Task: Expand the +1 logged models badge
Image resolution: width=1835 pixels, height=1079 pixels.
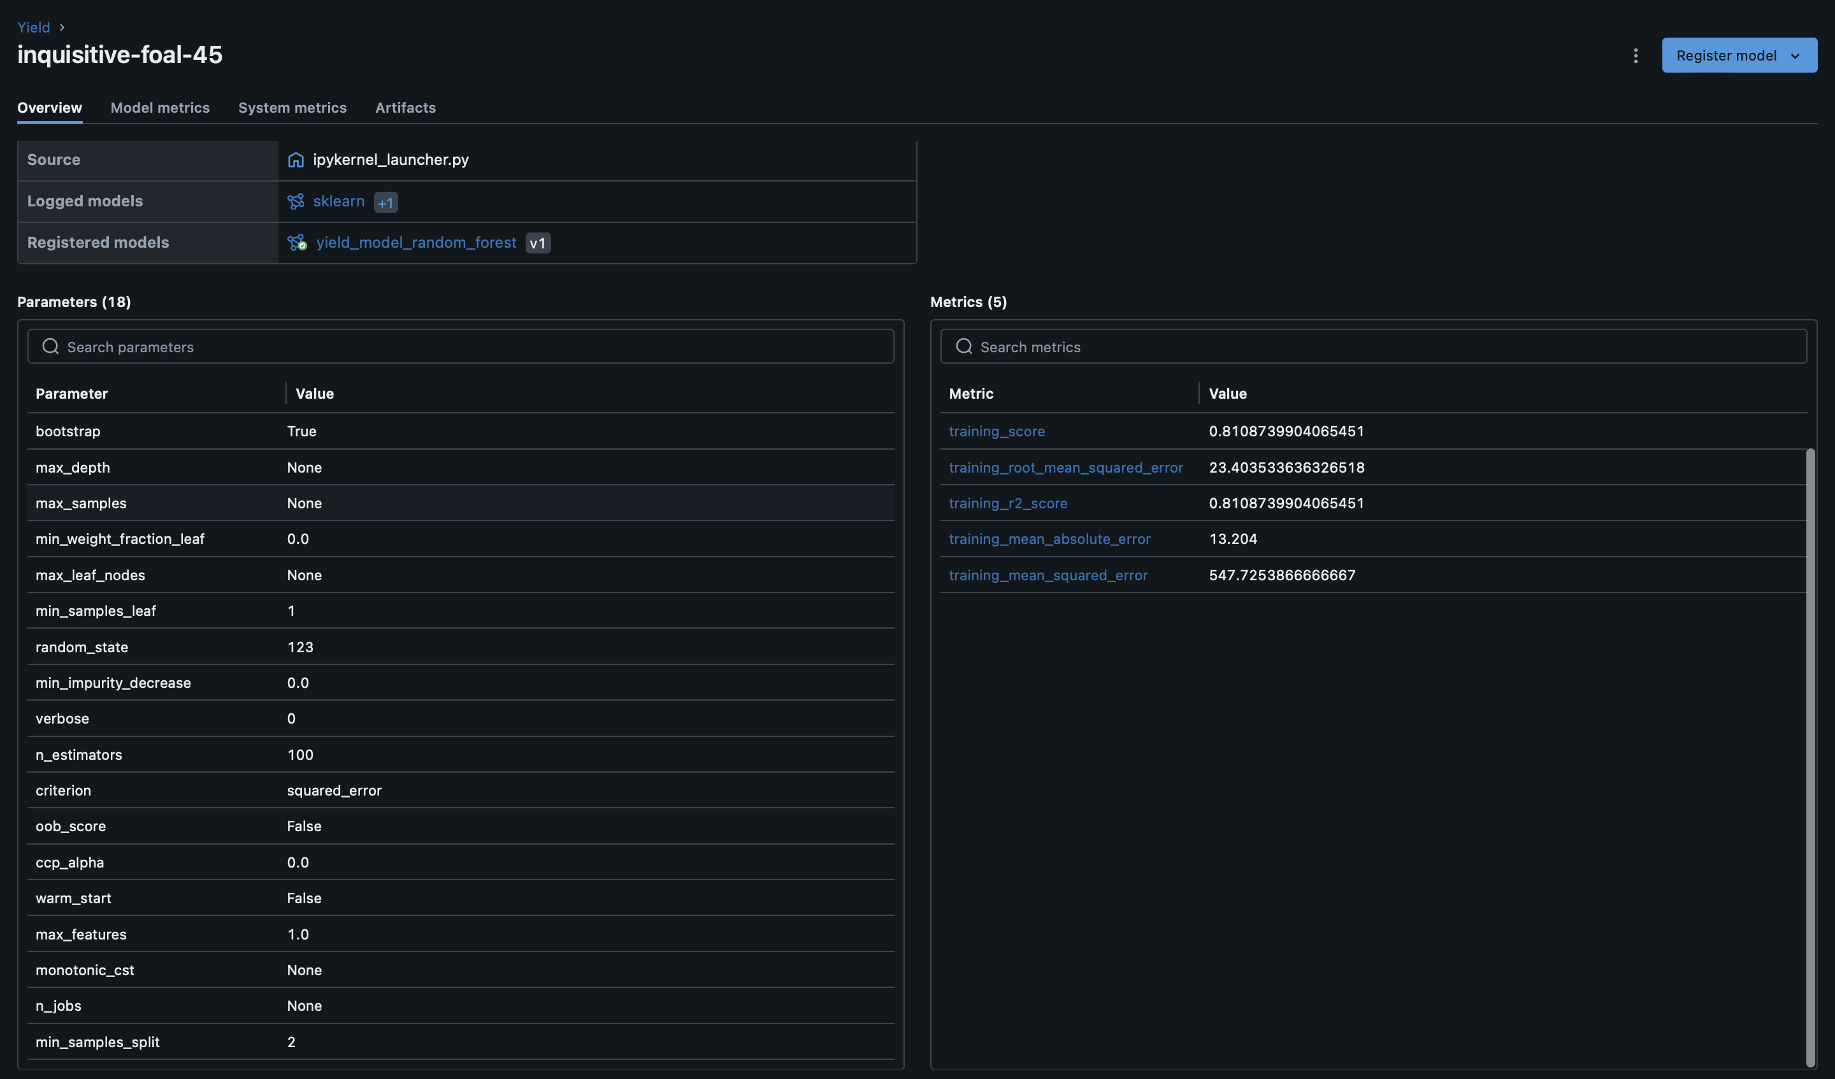Action: pos(385,203)
